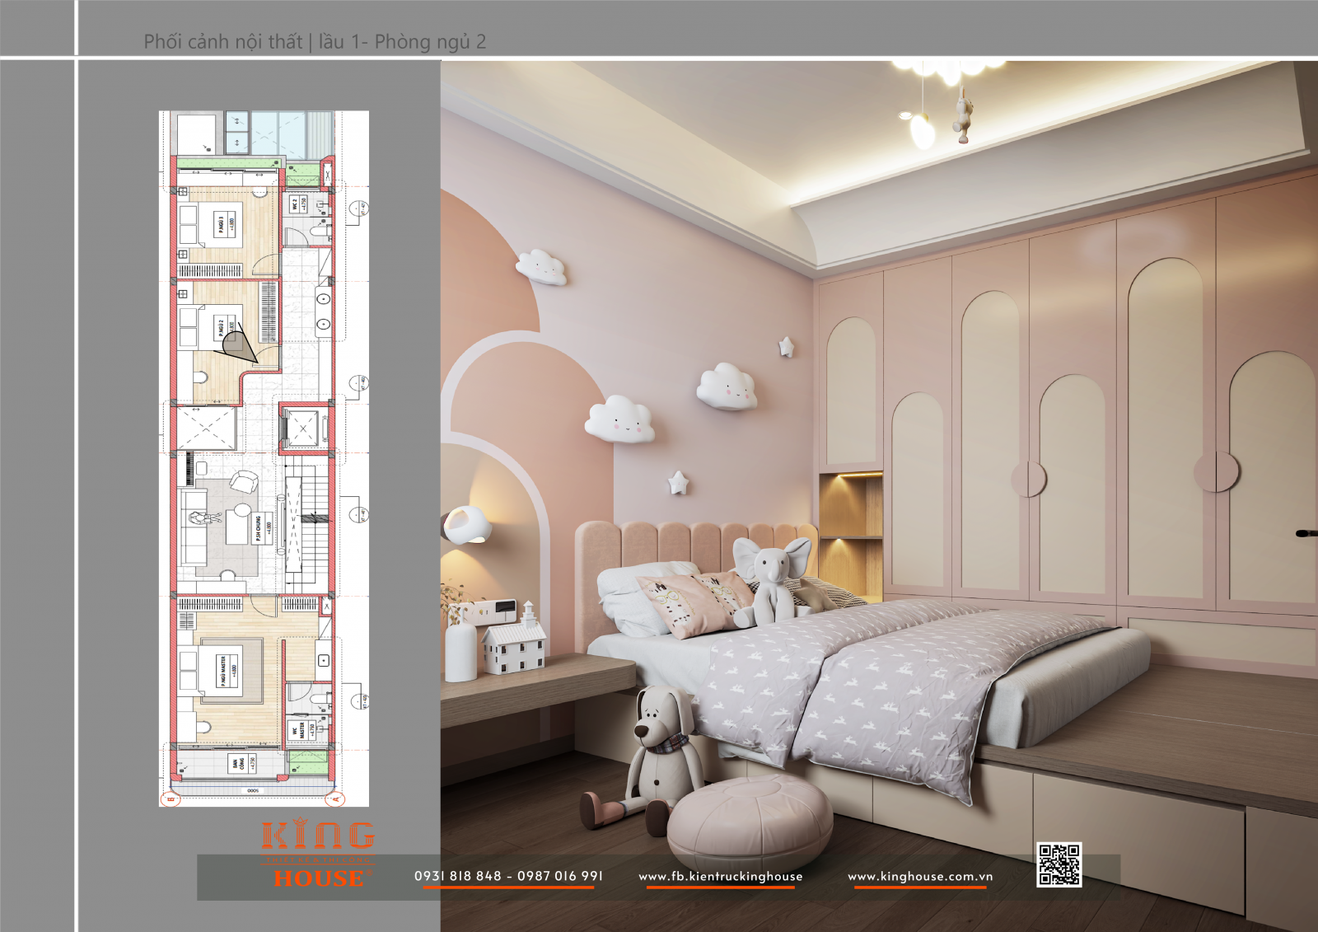Click the phone number 0987 016 991
Screen dimensions: 1318x932
coord(560,876)
